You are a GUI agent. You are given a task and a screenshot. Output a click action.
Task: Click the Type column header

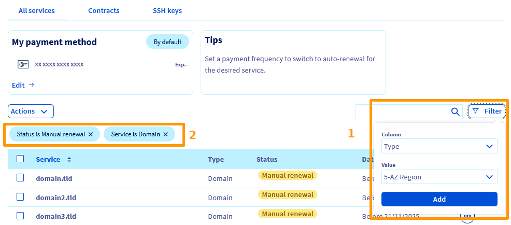pyautogui.click(x=216, y=160)
